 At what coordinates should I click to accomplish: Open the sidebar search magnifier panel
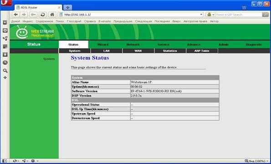(x=5, y=71)
